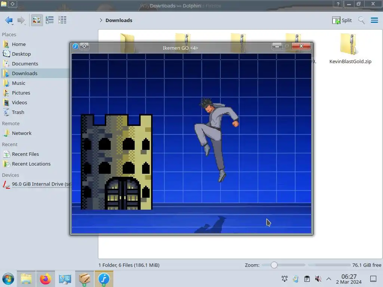This screenshot has height=287, width=383.
Task: Click Ikemen GO window app menu icon
Action: [x=76, y=46]
